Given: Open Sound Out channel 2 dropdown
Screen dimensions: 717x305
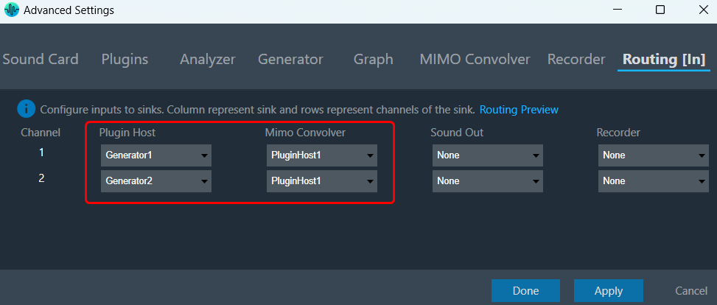Looking at the screenshot, I should (x=487, y=181).
